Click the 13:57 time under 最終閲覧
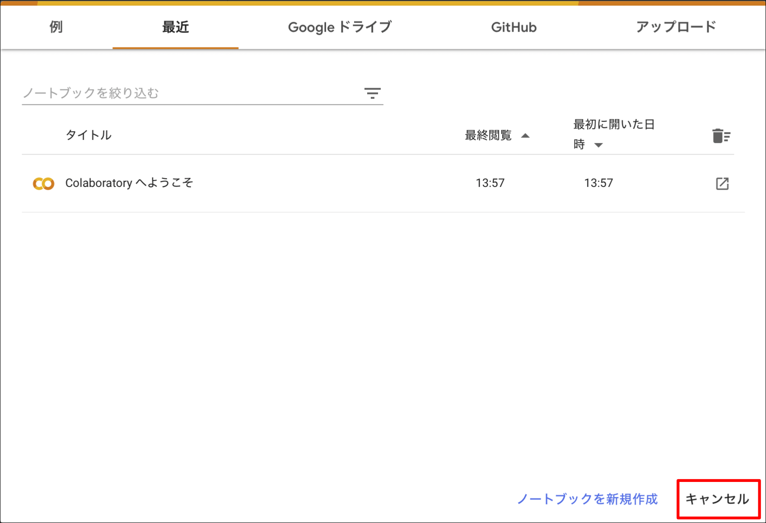The height and width of the screenshot is (523, 766). tap(490, 183)
